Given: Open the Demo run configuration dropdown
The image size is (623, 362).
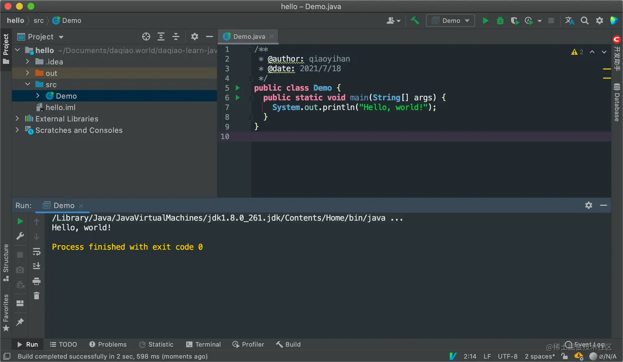Looking at the screenshot, I should click(450, 21).
